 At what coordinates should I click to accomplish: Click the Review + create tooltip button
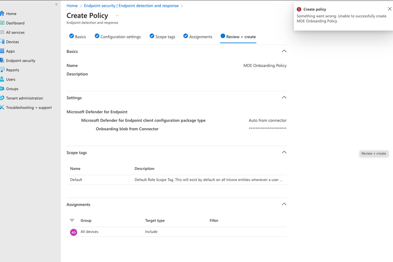[x=374, y=153]
